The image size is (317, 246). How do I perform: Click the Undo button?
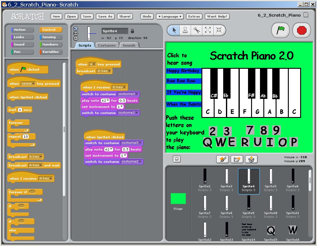pos(147,16)
